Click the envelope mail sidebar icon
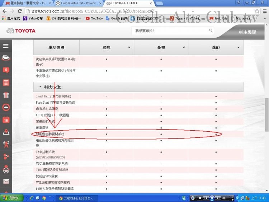269x202 pixels. (6, 182)
